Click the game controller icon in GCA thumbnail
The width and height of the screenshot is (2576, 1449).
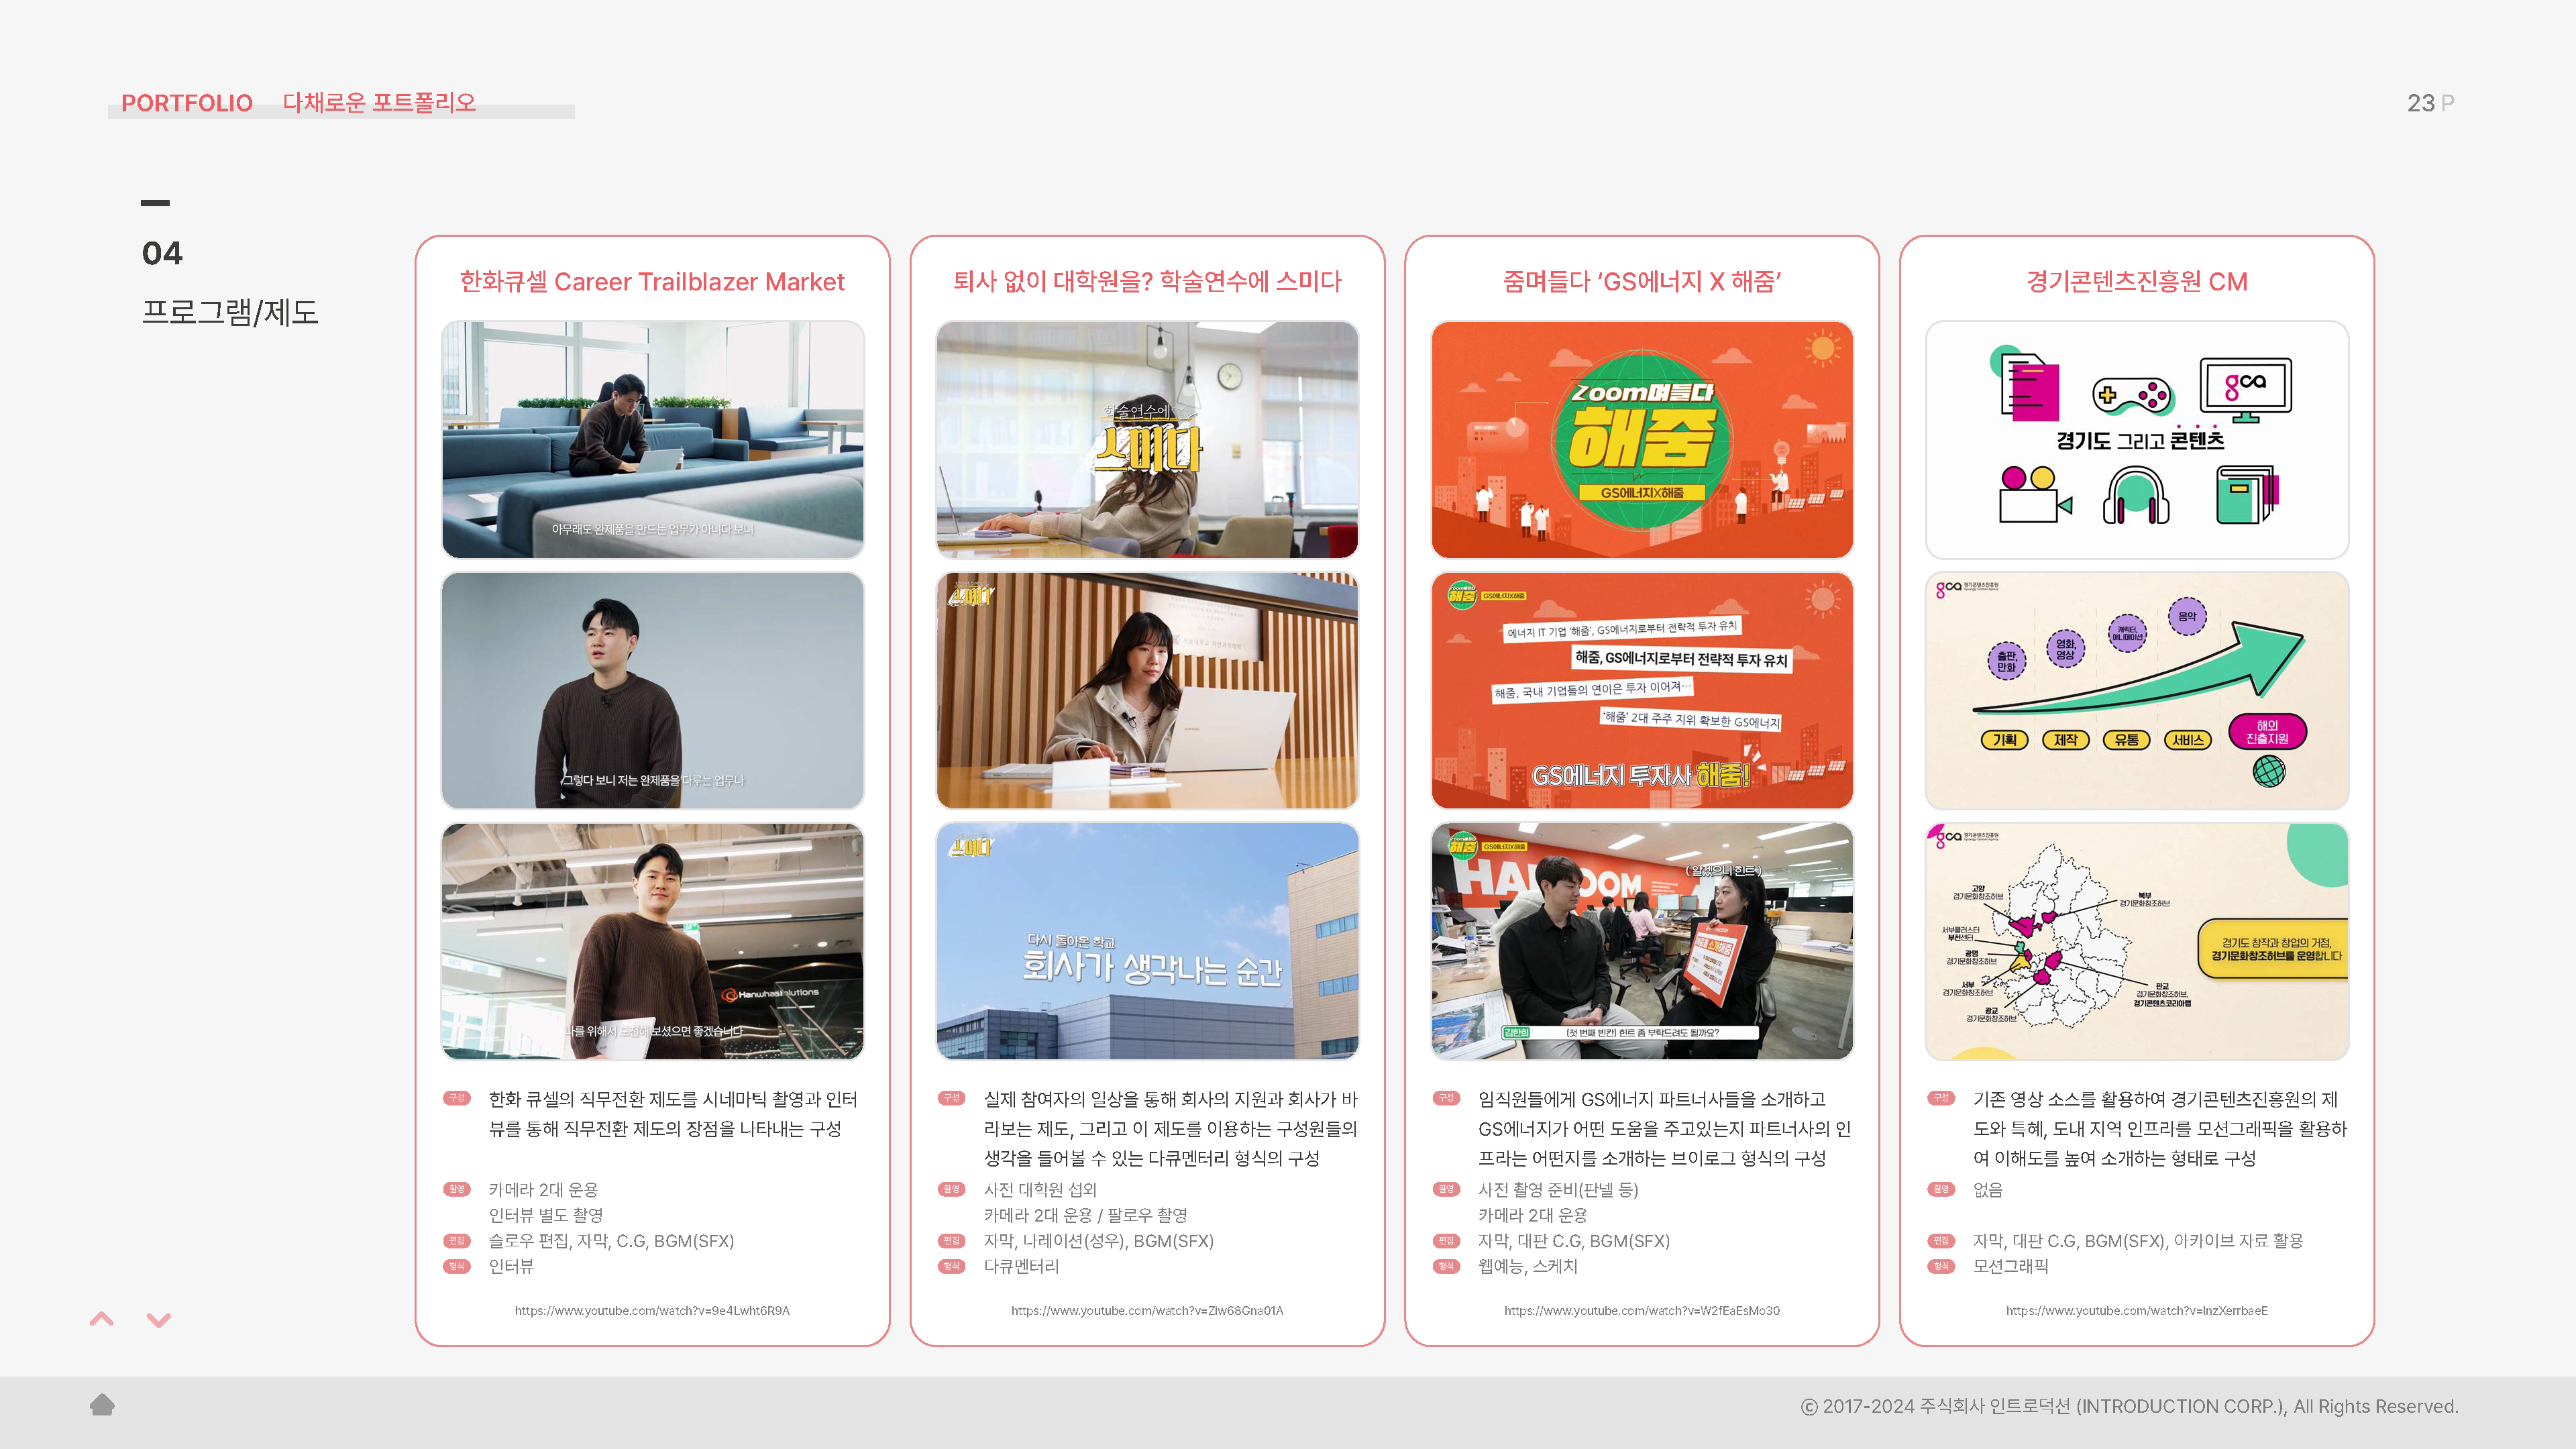coord(2133,396)
